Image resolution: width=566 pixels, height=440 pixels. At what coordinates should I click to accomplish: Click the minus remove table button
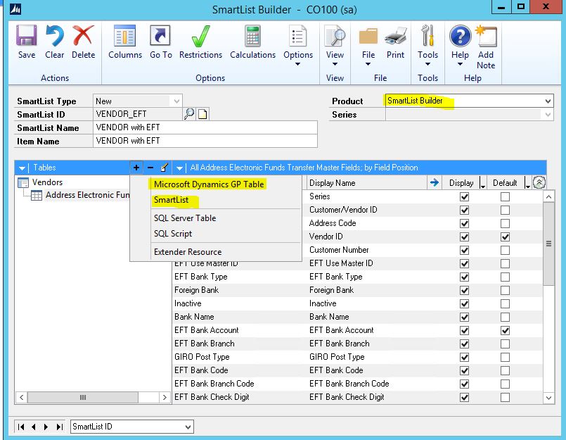(150, 168)
